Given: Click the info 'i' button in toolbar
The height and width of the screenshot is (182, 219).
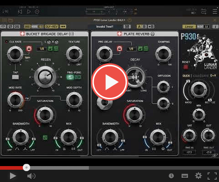Looking at the screenshot, I should (215, 27).
